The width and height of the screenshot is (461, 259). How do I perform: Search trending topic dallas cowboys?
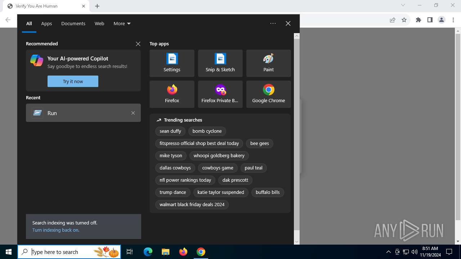pyautogui.click(x=175, y=168)
